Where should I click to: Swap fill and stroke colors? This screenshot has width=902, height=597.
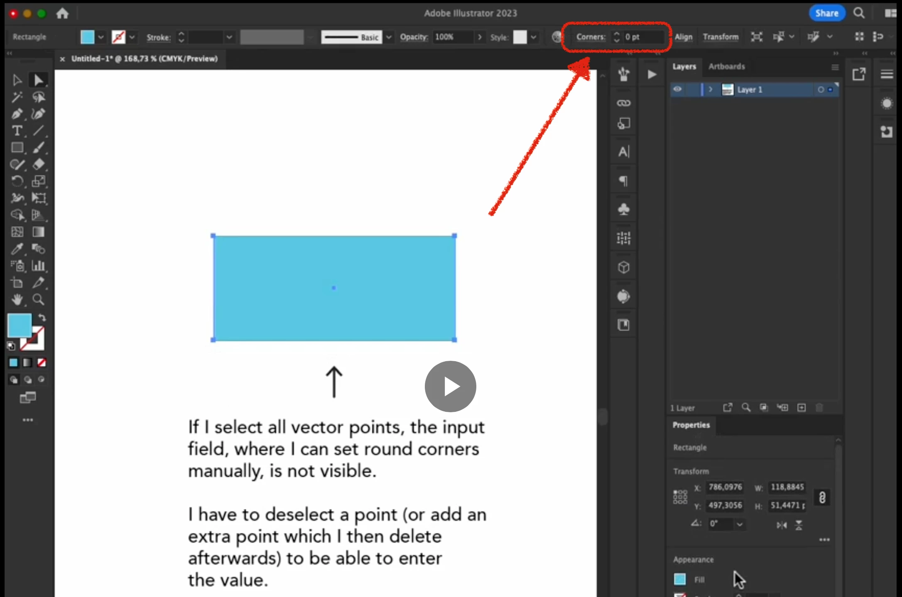42,318
